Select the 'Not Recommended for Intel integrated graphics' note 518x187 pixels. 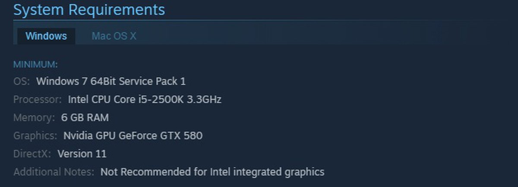[x=212, y=172]
